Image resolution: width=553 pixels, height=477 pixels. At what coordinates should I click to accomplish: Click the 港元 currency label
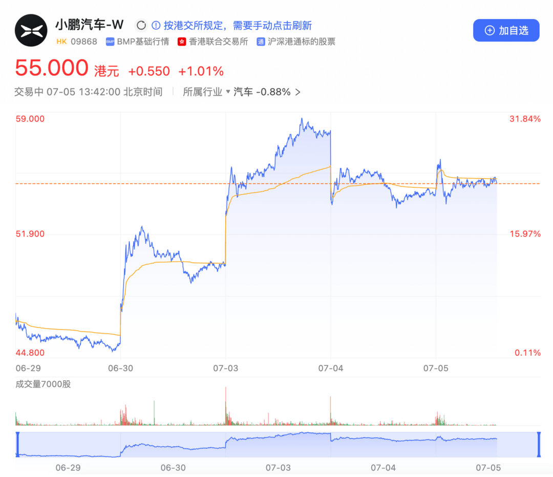point(107,71)
